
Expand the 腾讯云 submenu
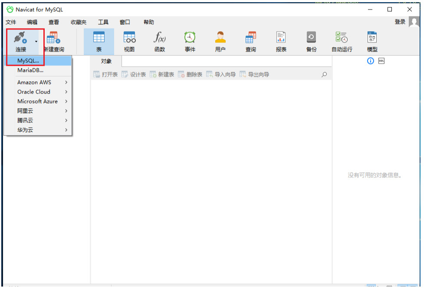click(x=39, y=120)
